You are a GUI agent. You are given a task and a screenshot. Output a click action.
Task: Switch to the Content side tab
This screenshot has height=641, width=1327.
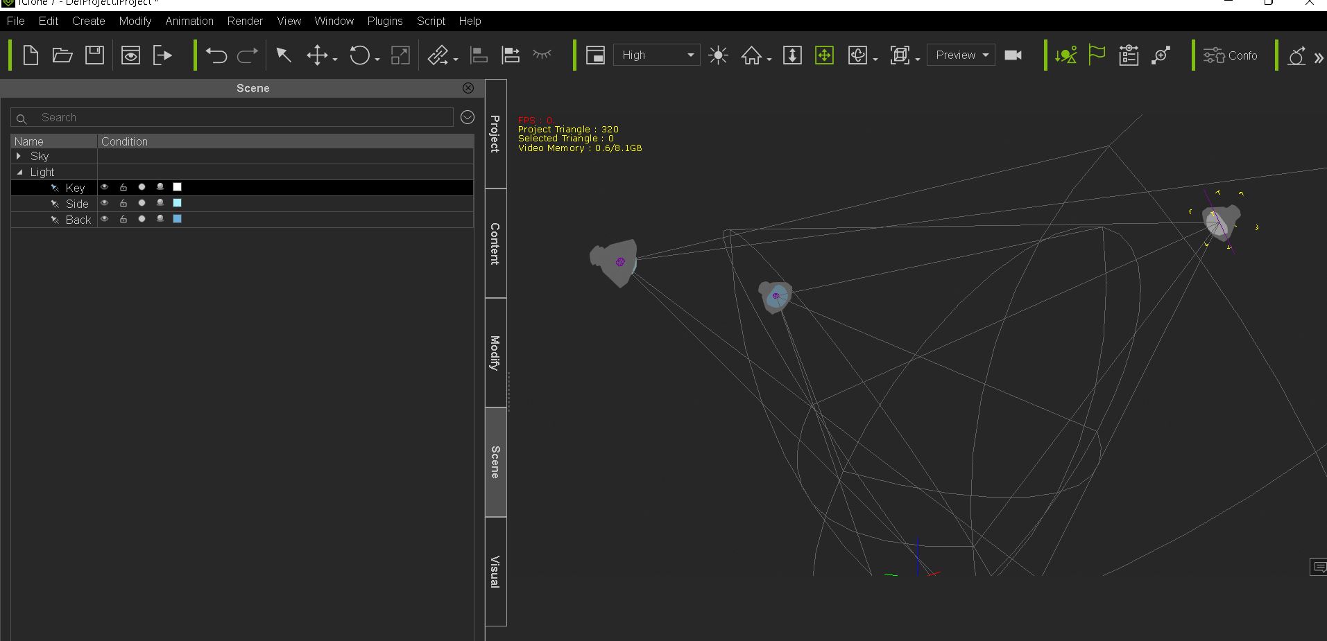coord(495,243)
